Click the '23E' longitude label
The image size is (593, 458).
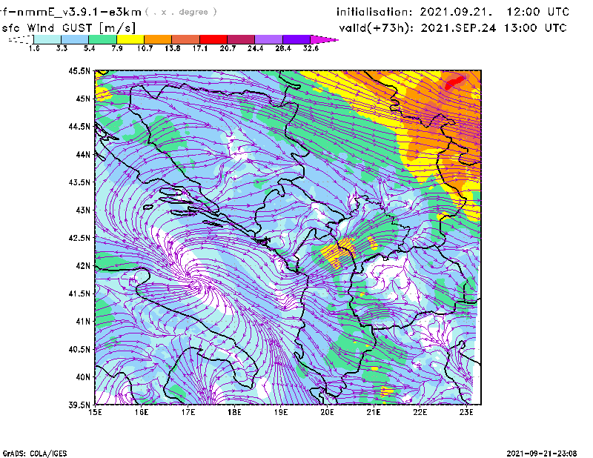point(466,412)
